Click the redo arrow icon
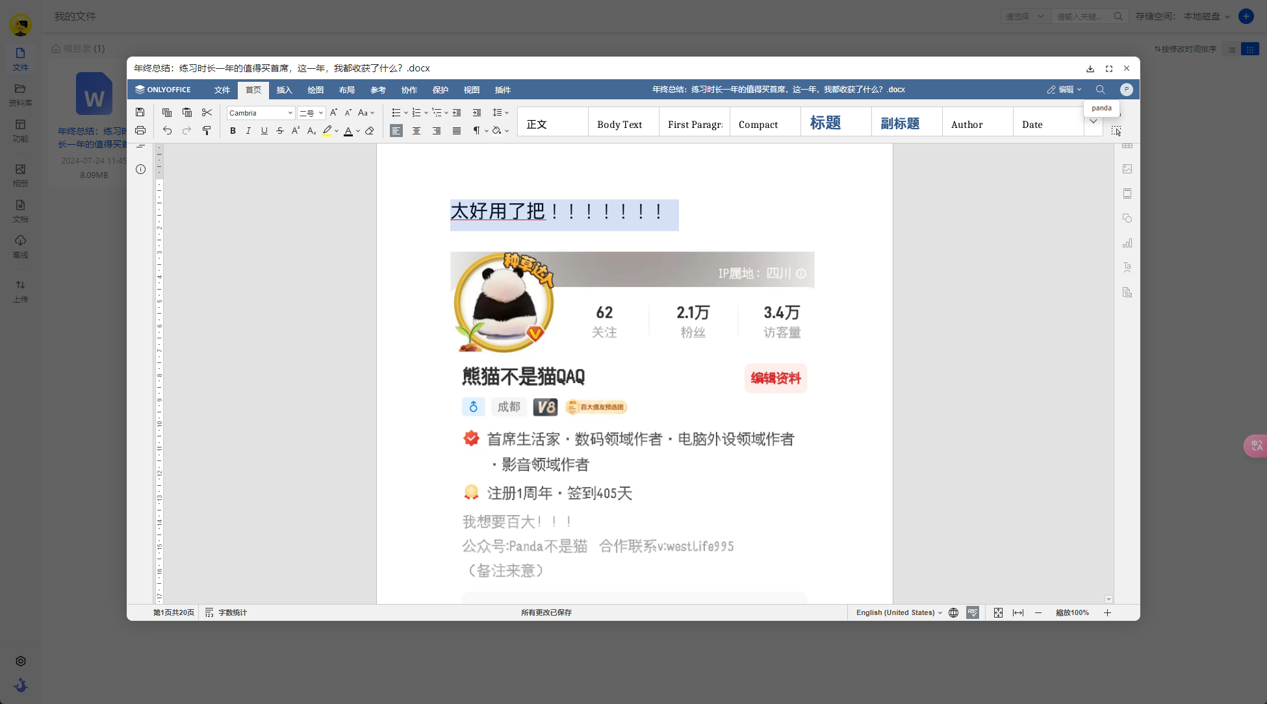Viewport: 1267px width, 704px height. click(187, 131)
